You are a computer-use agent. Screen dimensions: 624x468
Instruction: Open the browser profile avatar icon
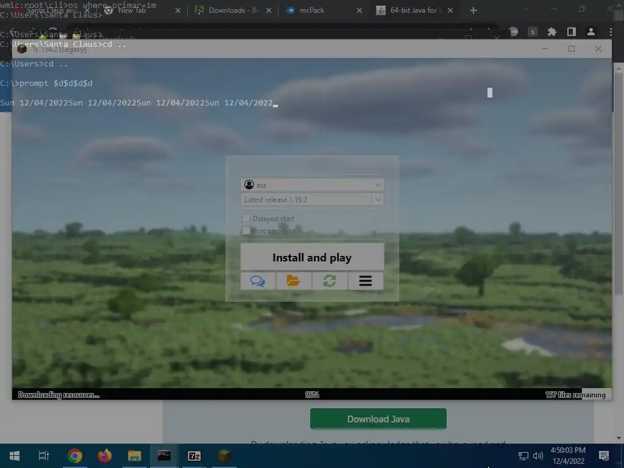tap(591, 32)
